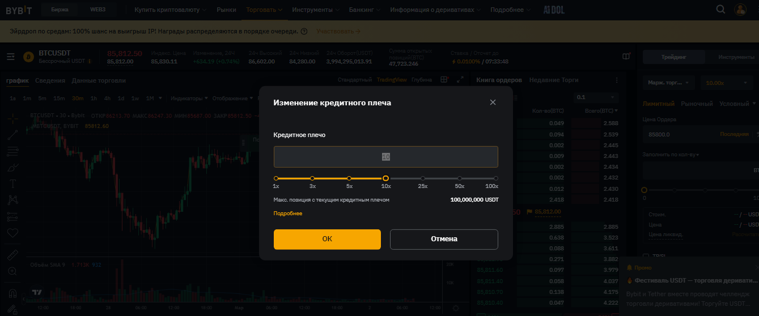Screen dimensions: 759x316
Task: Select the pattern drawing tool
Action: pyautogui.click(x=12, y=200)
